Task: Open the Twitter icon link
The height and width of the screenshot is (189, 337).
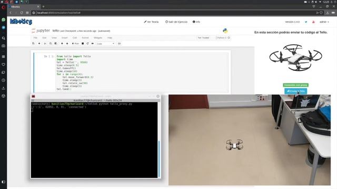Action: (306, 22)
